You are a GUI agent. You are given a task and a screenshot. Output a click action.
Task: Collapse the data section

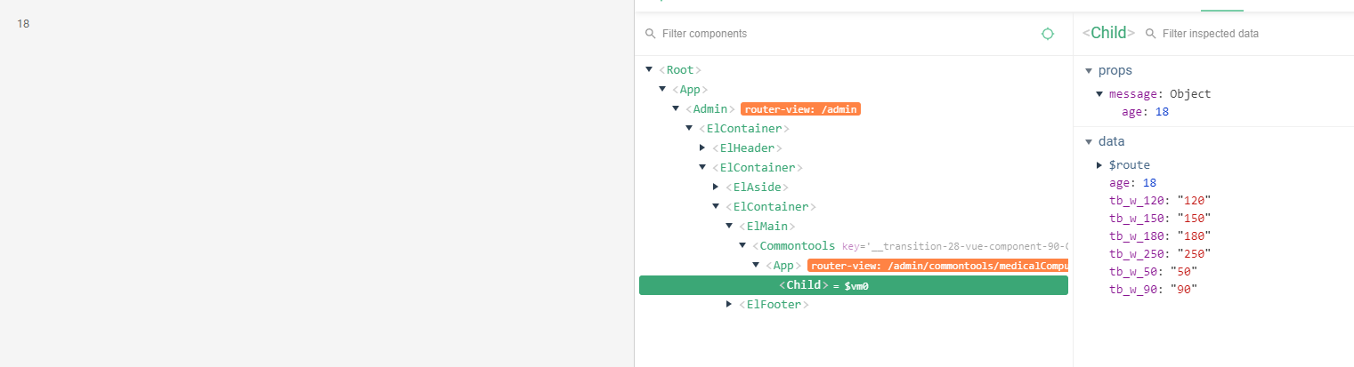pos(1088,141)
